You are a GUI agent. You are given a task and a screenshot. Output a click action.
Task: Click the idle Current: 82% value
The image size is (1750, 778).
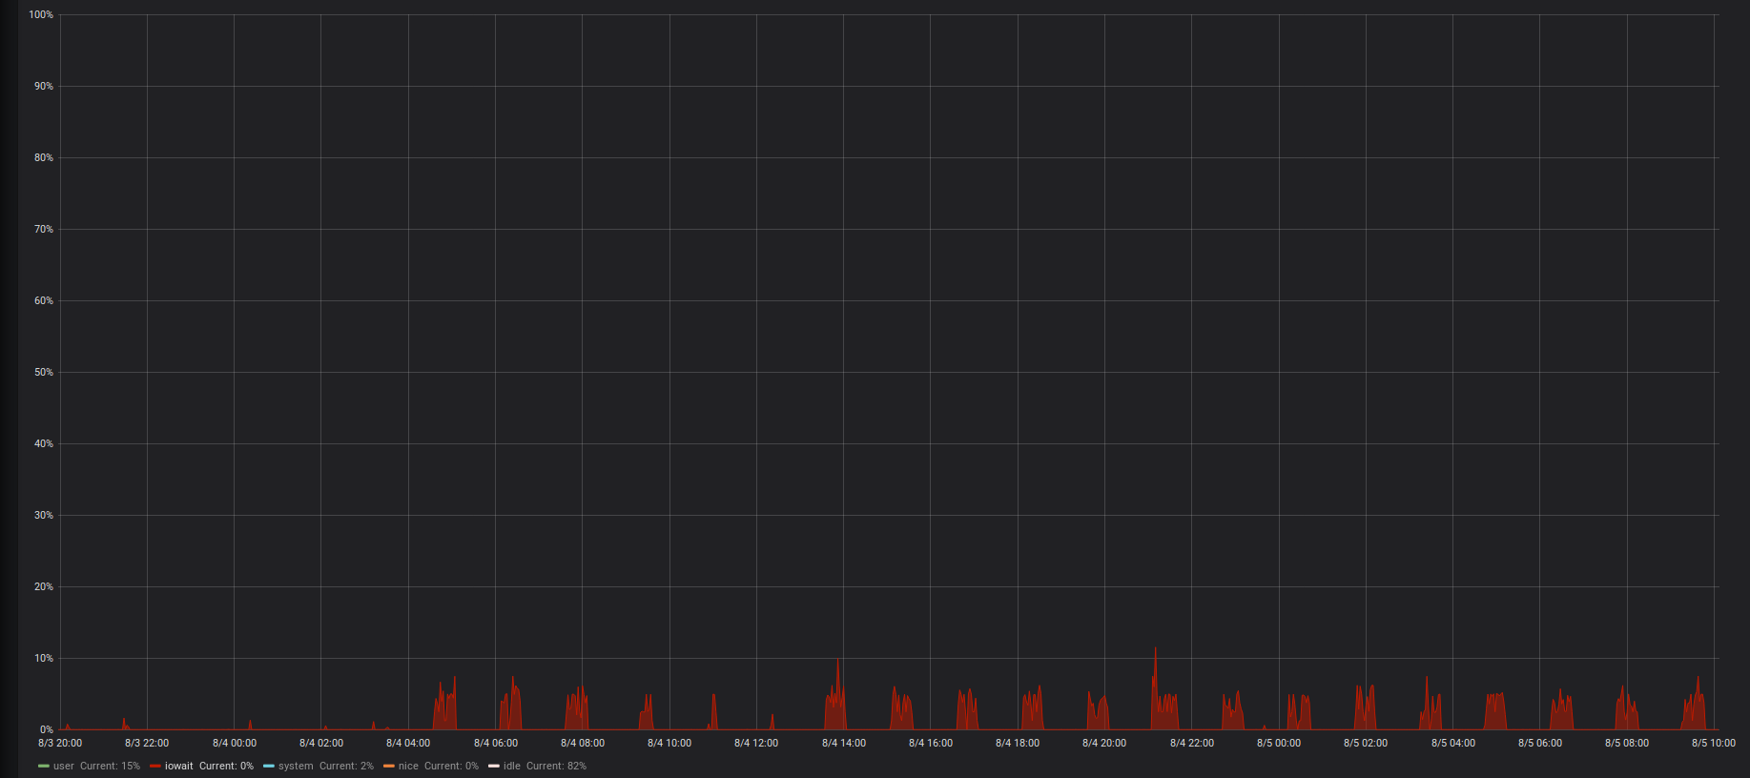tap(556, 767)
